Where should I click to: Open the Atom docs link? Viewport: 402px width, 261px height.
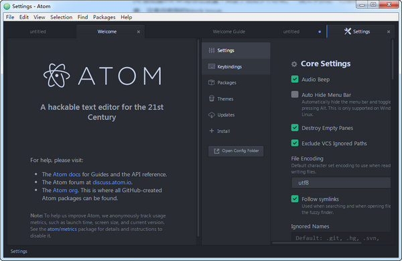tap(66, 175)
